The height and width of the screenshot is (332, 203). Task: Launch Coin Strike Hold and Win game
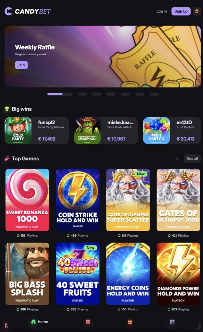[77, 200]
